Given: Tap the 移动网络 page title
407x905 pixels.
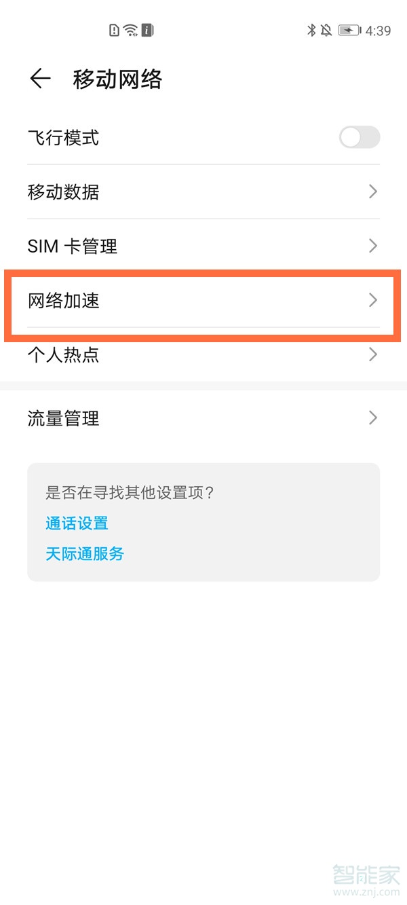Looking at the screenshot, I should tap(117, 79).
